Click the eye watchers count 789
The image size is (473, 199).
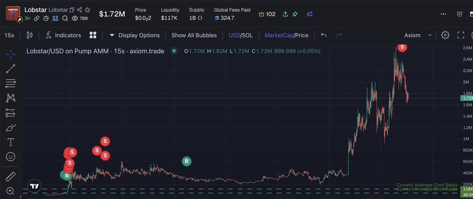tap(79, 18)
